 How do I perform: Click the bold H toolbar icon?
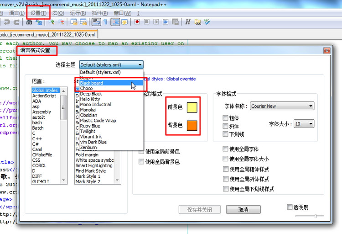point(187,21)
